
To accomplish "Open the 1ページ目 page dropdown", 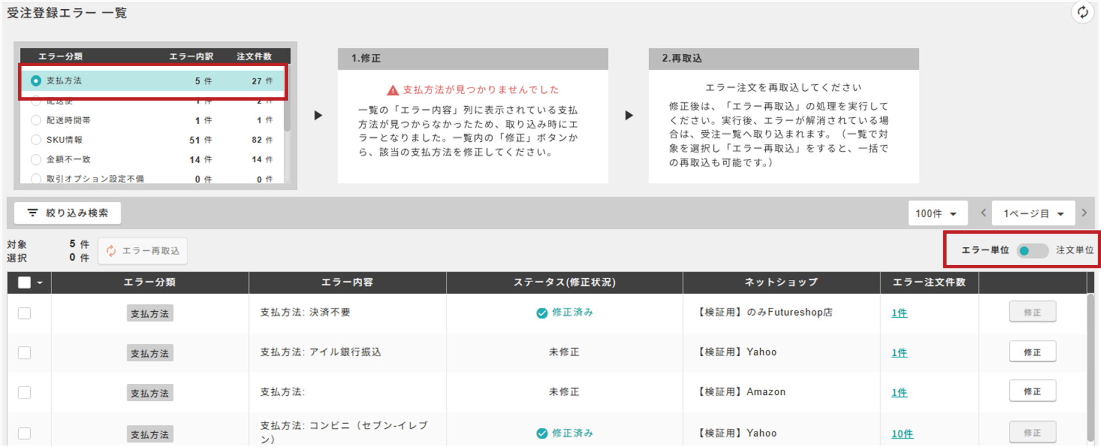I will [x=1033, y=213].
